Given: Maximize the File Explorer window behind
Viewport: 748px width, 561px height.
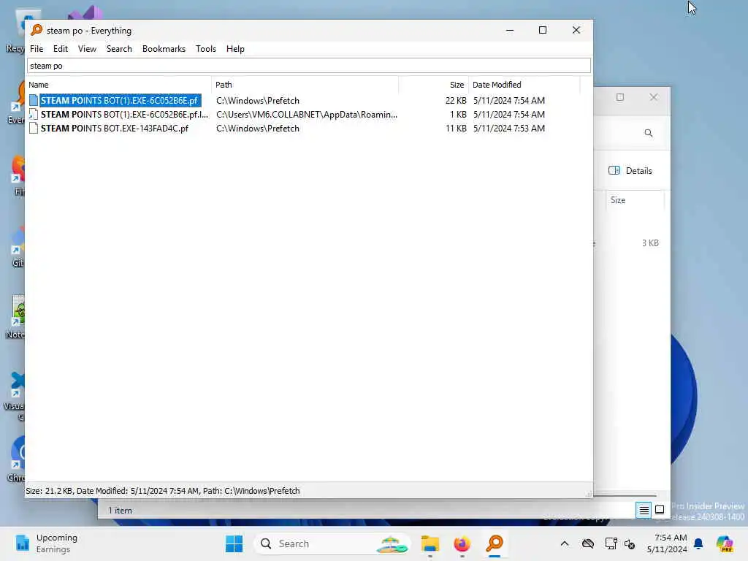Looking at the screenshot, I should click(x=620, y=97).
